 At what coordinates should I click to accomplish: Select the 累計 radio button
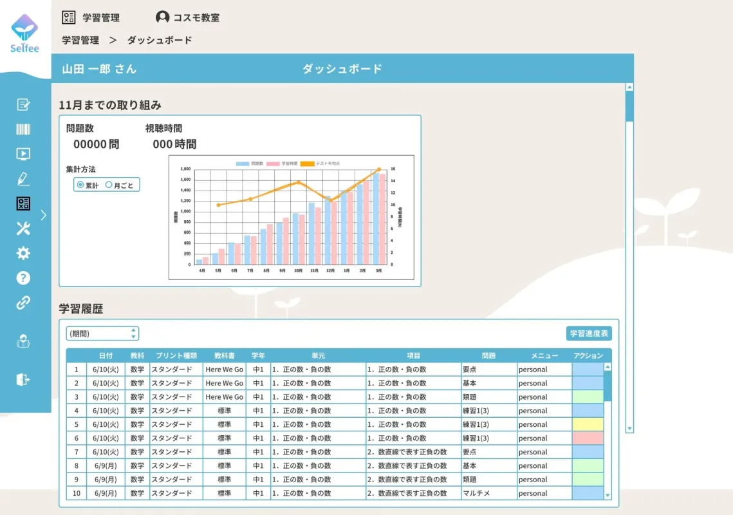(x=81, y=184)
